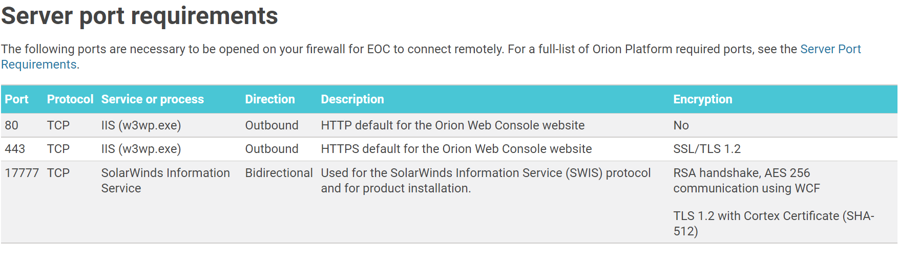The width and height of the screenshot is (919, 263).
Task: Click the No encryption cell for port 80
Action: 681,125
